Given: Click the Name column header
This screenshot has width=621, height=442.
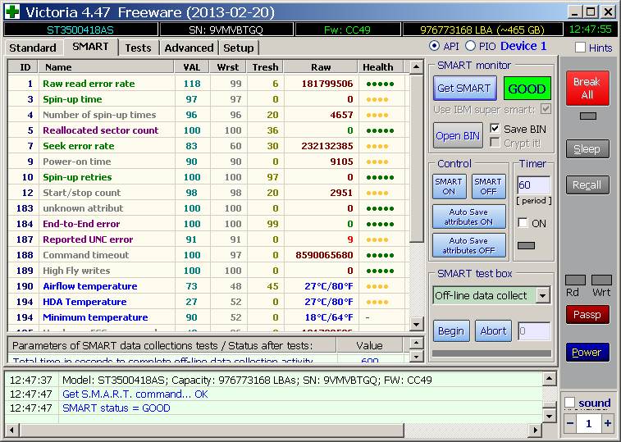Looking at the screenshot, I should click(x=106, y=67).
